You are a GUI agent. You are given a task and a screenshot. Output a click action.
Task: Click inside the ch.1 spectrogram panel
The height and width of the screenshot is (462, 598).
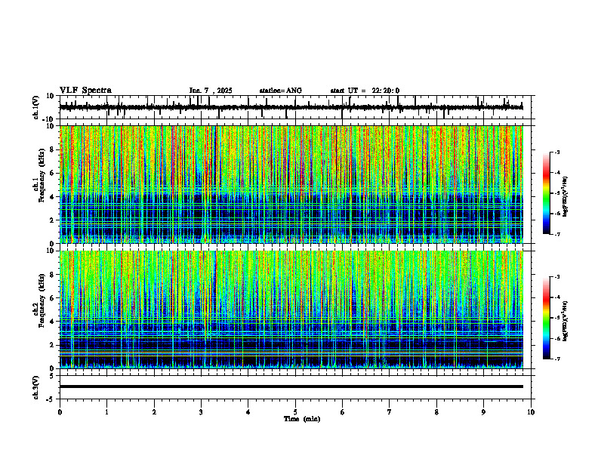coord(291,184)
